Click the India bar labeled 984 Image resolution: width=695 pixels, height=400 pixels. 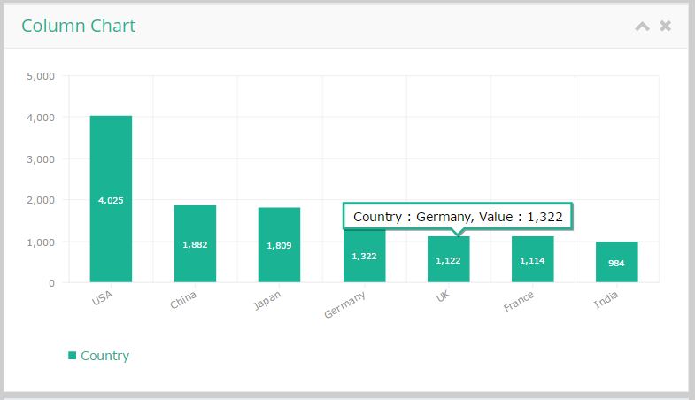click(617, 262)
